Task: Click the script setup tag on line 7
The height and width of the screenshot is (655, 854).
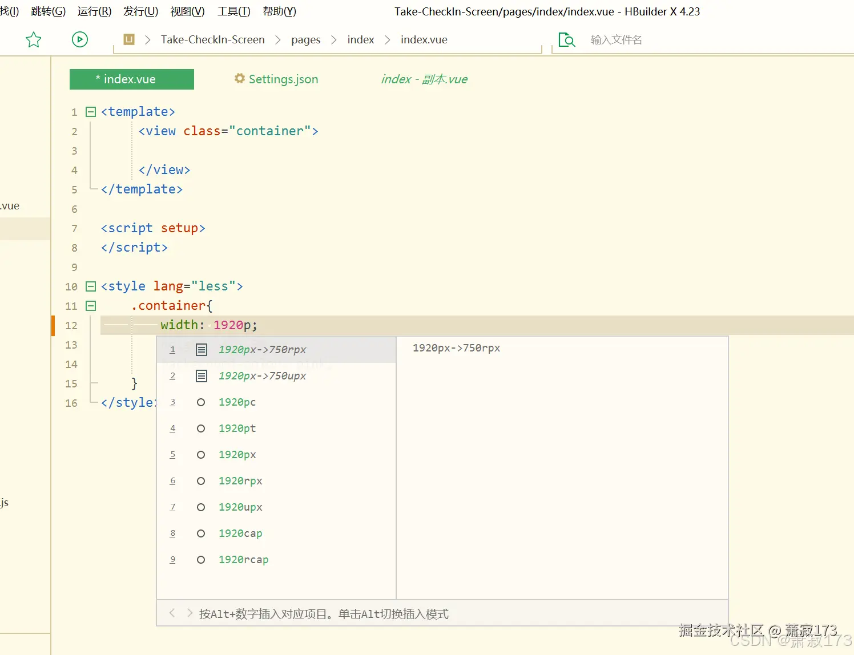Action: click(153, 228)
